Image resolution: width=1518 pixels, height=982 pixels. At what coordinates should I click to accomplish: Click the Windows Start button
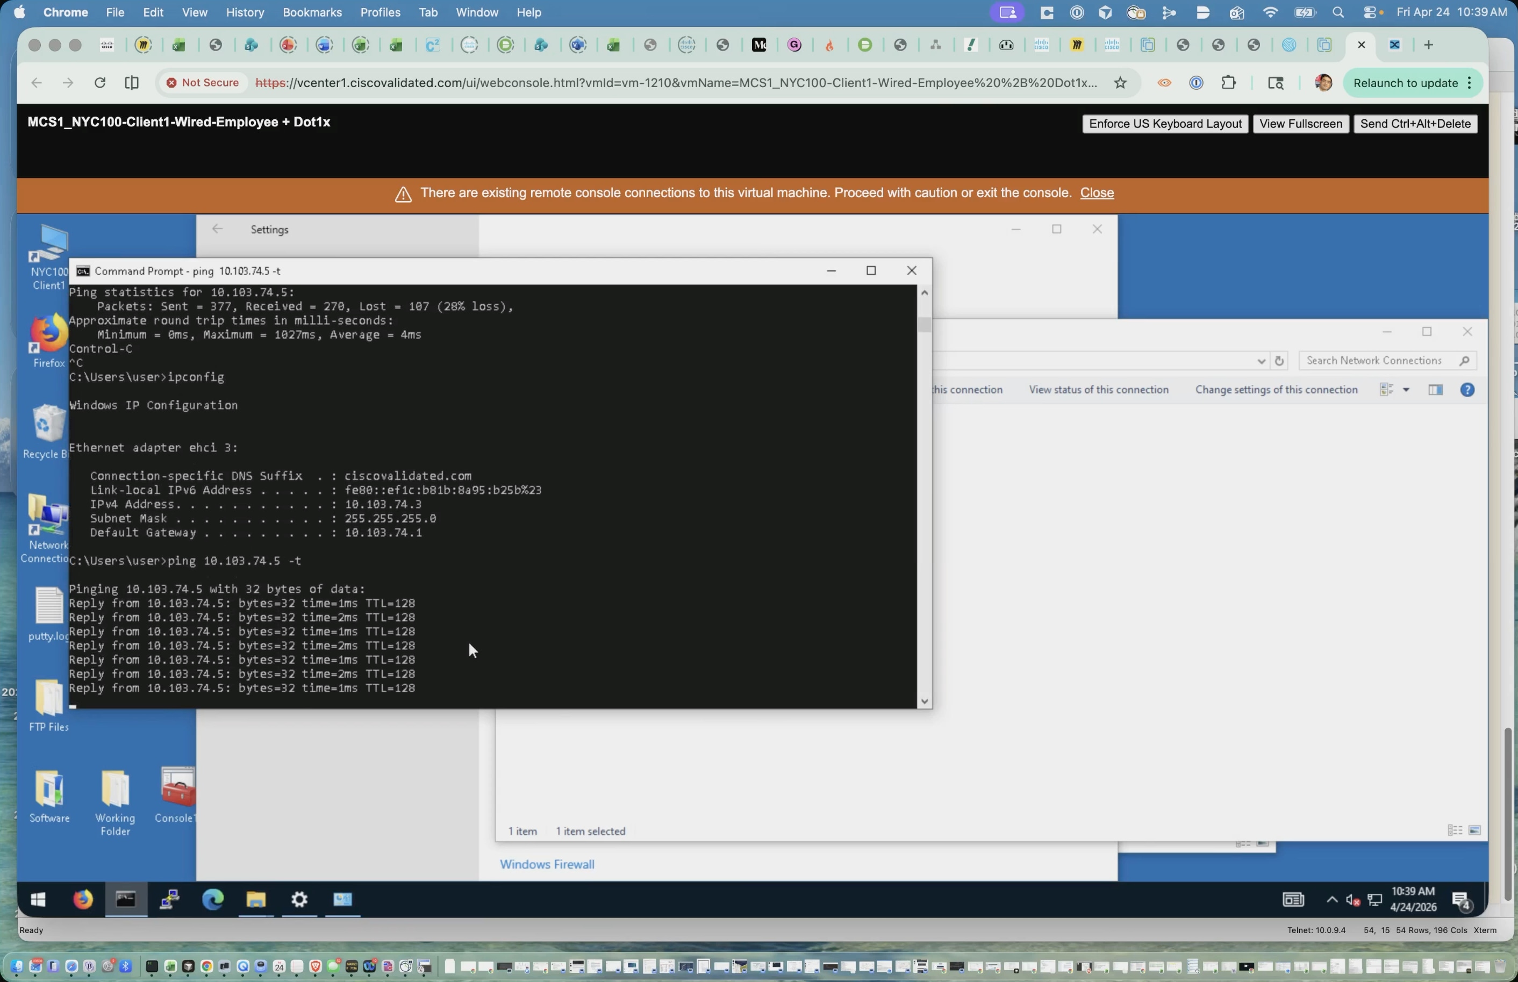[x=38, y=899]
